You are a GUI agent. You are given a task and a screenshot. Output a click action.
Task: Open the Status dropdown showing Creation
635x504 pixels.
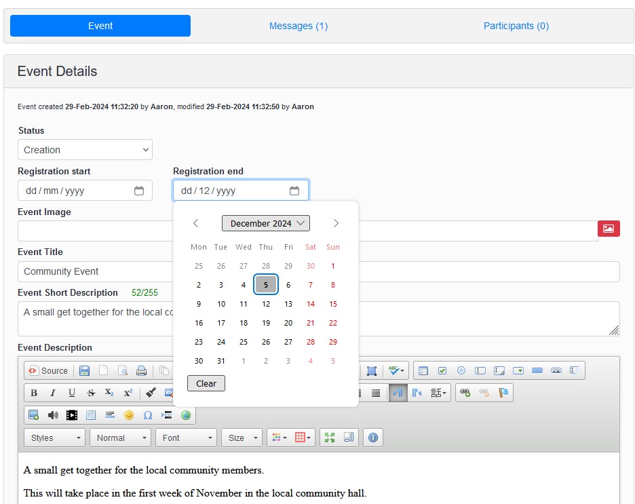click(x=85, y=150)
